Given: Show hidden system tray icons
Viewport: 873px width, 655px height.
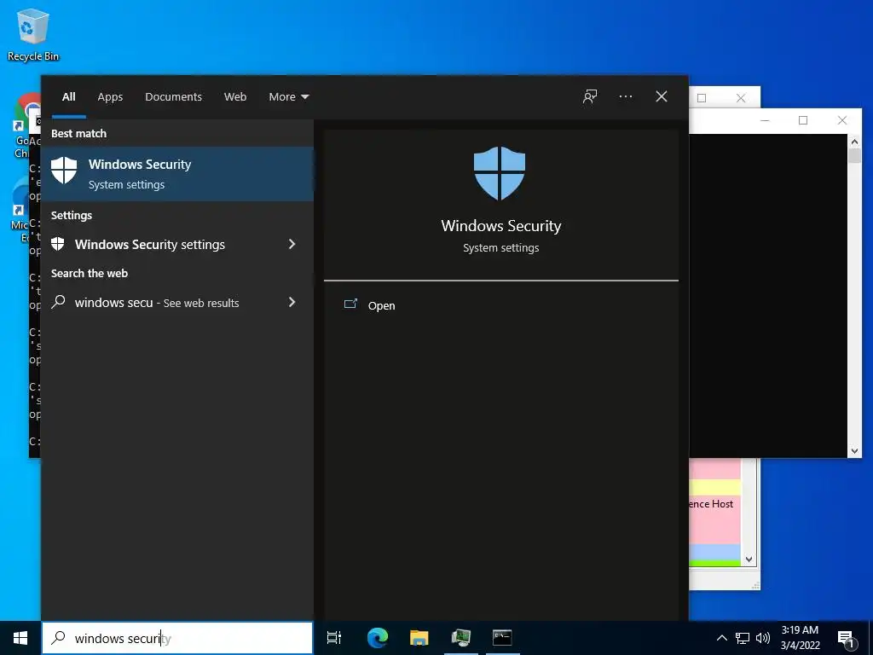Looking at the screenshot, I should pos(721,638).
